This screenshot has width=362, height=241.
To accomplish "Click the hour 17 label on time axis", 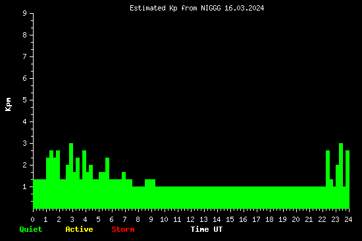I will click(256, 219).
